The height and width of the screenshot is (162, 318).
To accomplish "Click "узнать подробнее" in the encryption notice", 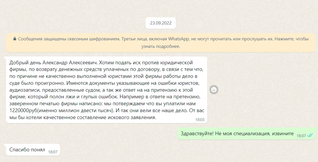I will (161, 46).
